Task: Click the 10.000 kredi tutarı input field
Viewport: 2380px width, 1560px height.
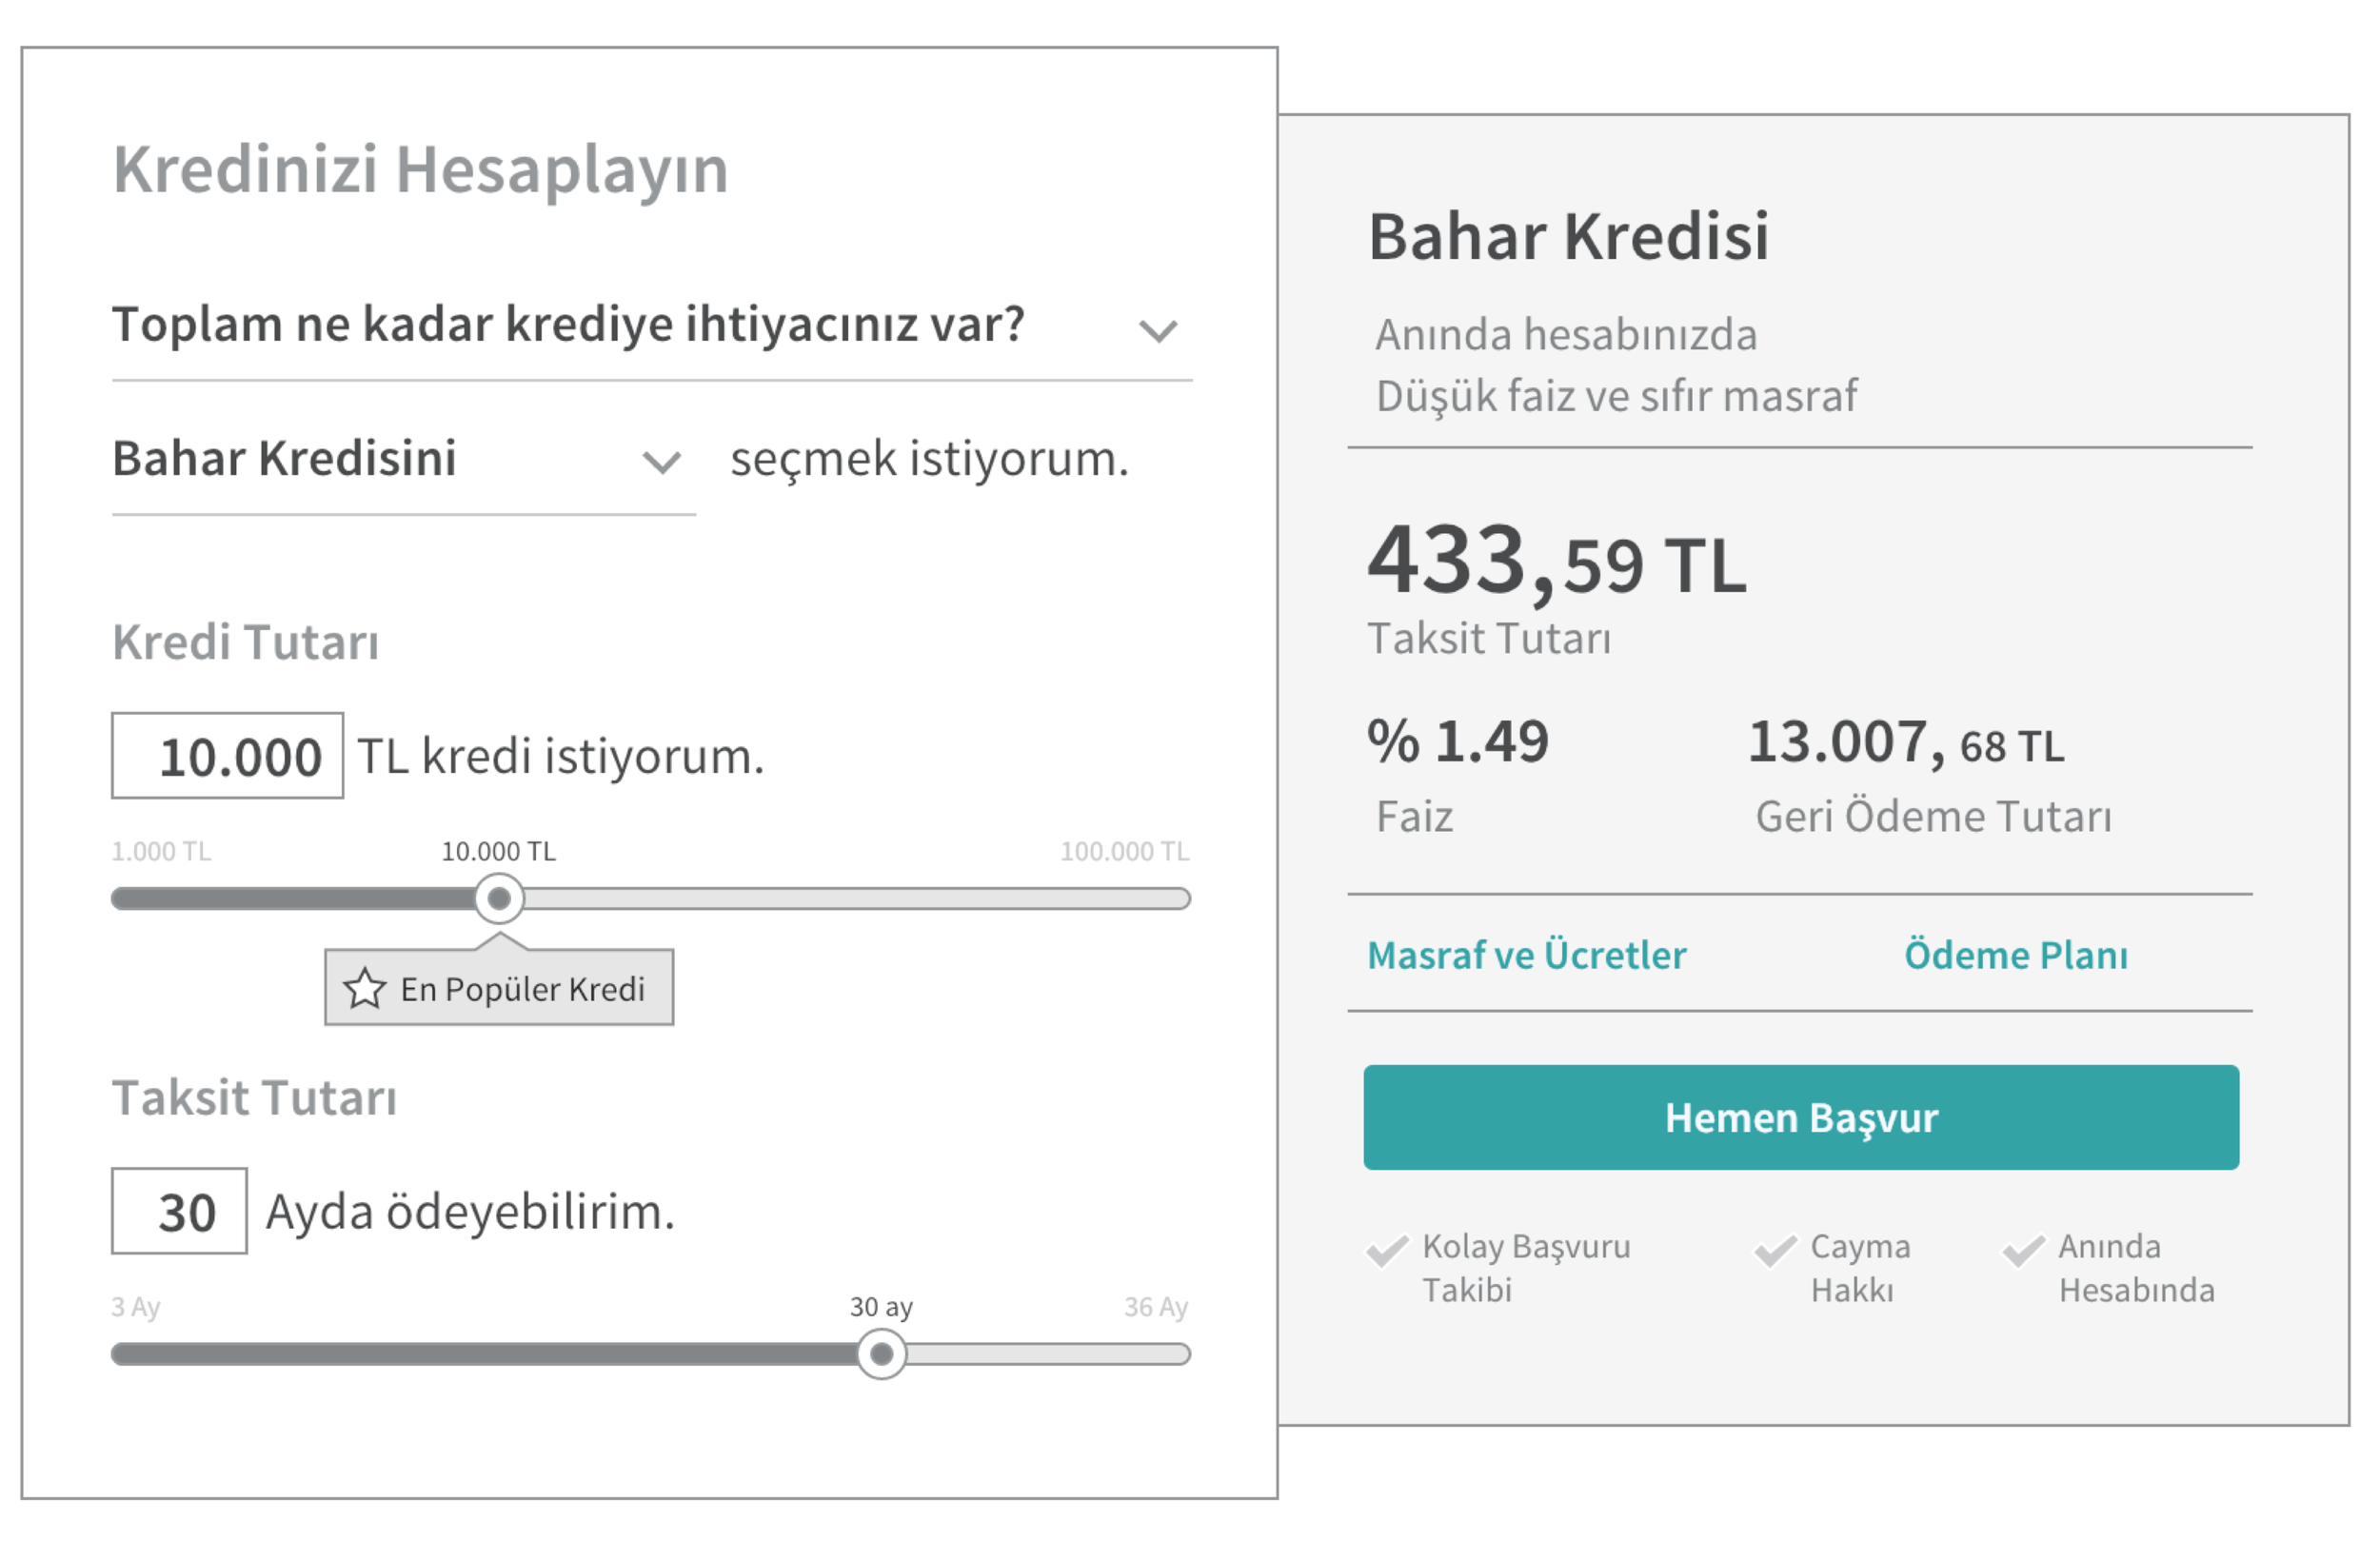Action: coord(228,756)
